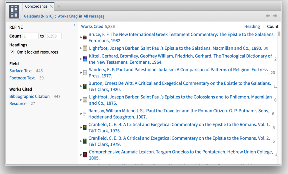This screenshot has height=174, width=288.
Task: Open the Galatians (NIGTC) resource dropdown
Action: (x=39, y=16)
